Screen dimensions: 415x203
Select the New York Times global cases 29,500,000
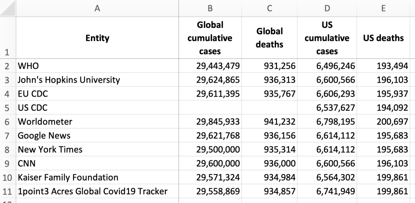210,149
